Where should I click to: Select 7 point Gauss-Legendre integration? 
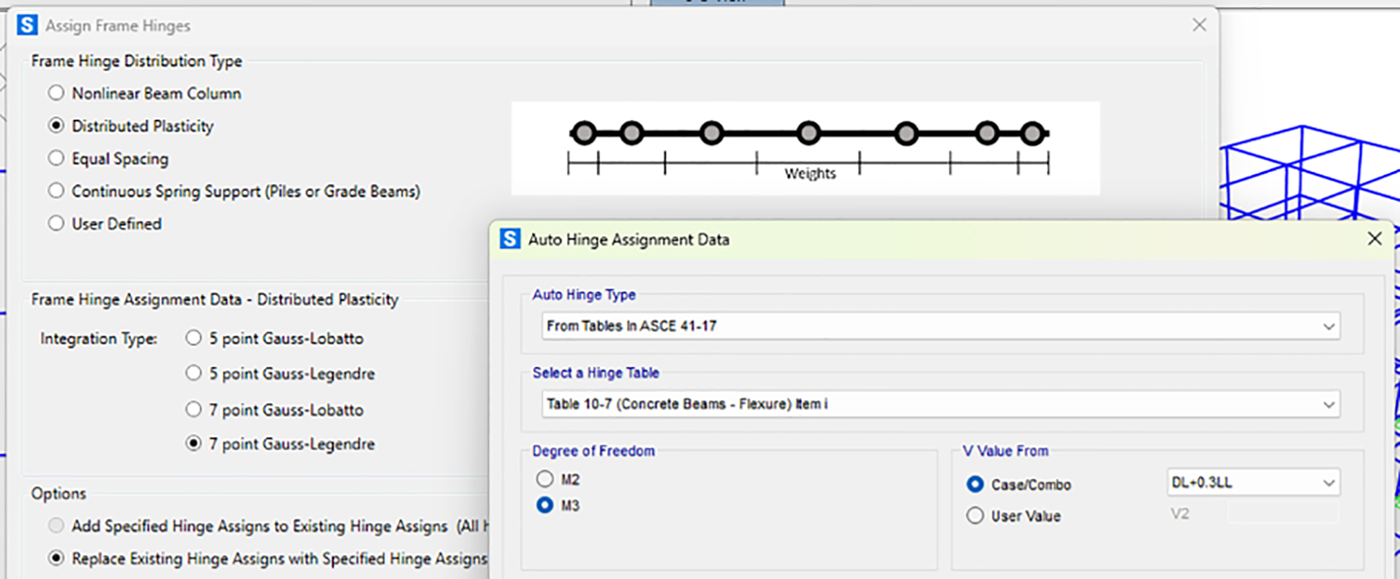click(x=193, y=444)
